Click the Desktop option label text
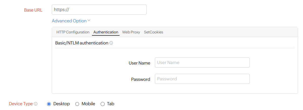 pyautogui.click(x=61, y=104)
